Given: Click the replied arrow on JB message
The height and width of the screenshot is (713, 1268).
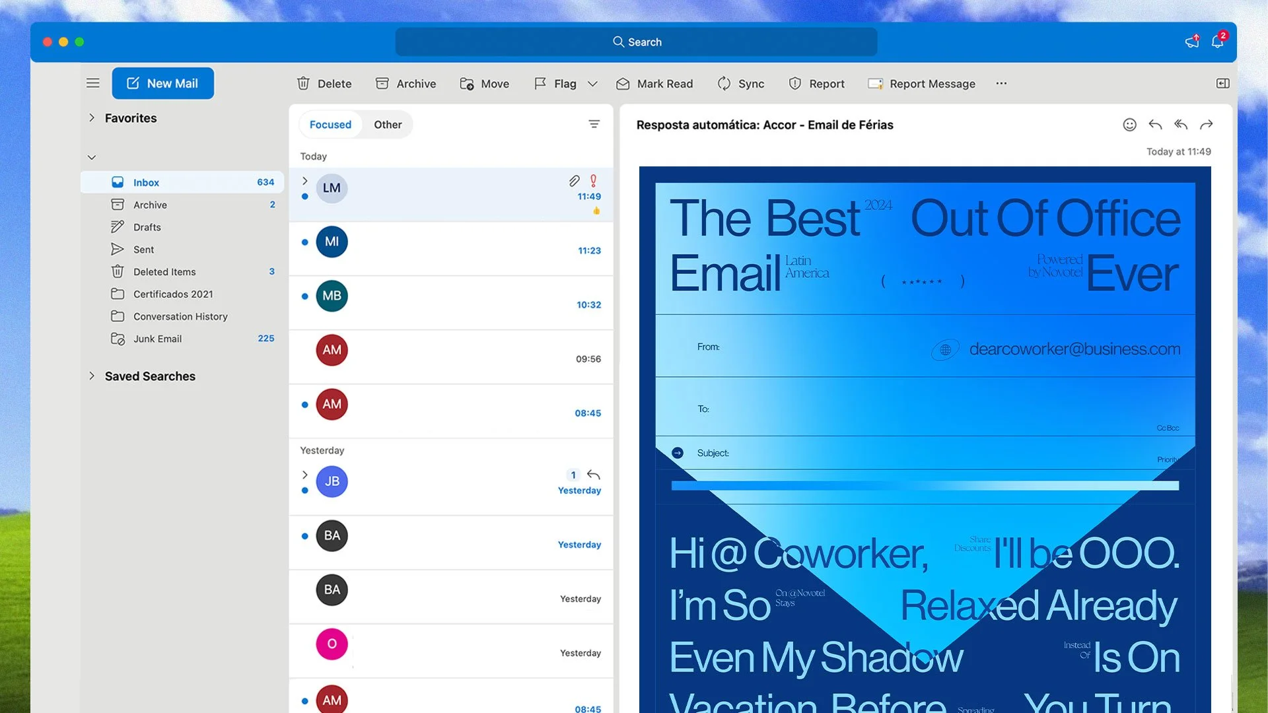Looking at the screenshot, I should [593, 475].
